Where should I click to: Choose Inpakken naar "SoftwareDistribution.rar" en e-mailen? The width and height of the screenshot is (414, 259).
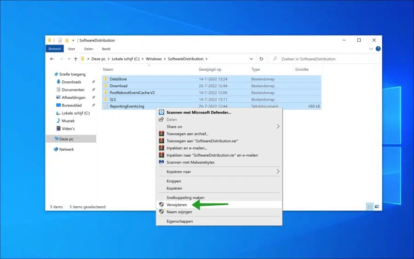tap(219, 155)
